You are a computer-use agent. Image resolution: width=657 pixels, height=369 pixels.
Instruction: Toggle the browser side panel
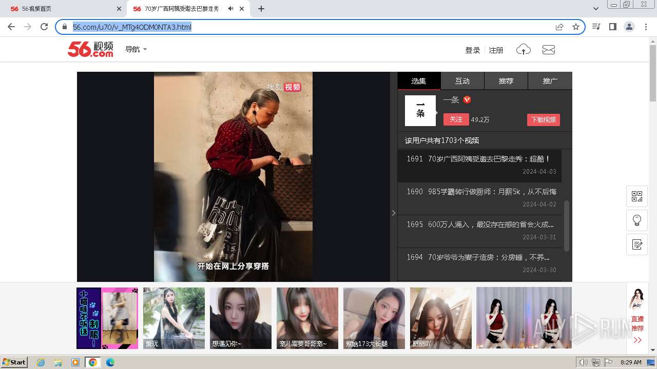613,27
